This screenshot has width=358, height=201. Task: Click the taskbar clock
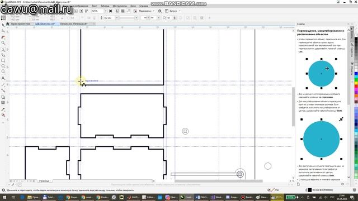point(342,197)
